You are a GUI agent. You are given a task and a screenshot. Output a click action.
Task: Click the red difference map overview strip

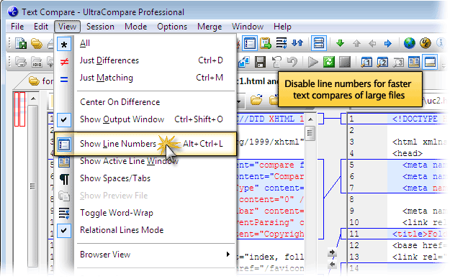[x=20, y=109]
